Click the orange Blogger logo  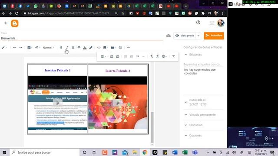[14, 23]
